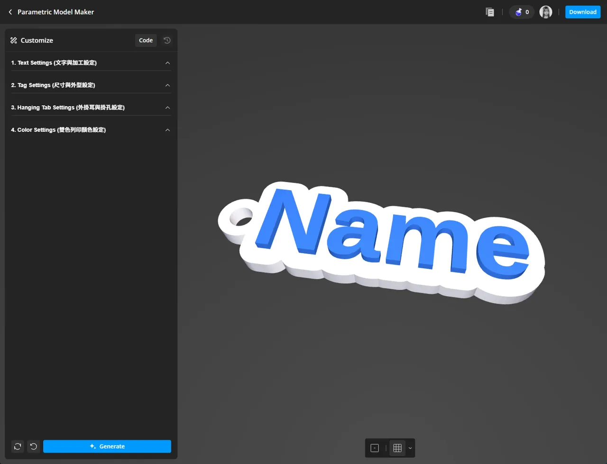Click the refresh parameters icon
The height and width of the screenshot is (464, 607).
pyautogui.click(x=18, y=446)
